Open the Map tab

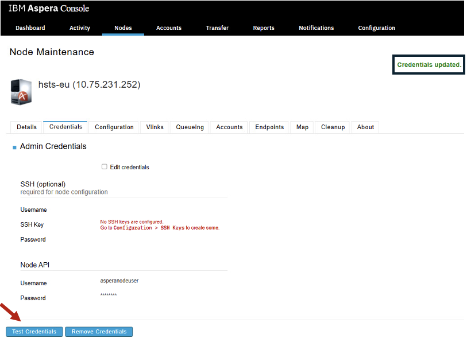[x=302, y=127]
